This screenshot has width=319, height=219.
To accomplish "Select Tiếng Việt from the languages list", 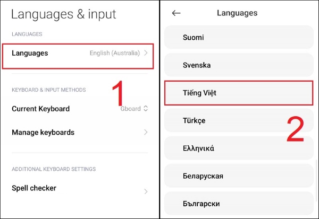I will (238, 93).
